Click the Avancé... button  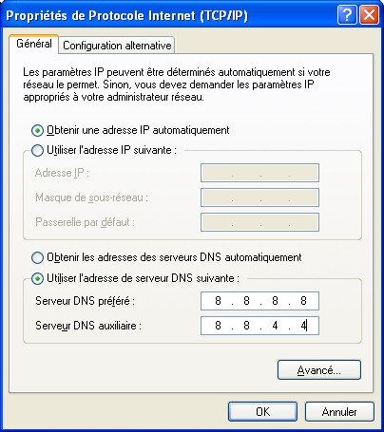click(319, 370)
